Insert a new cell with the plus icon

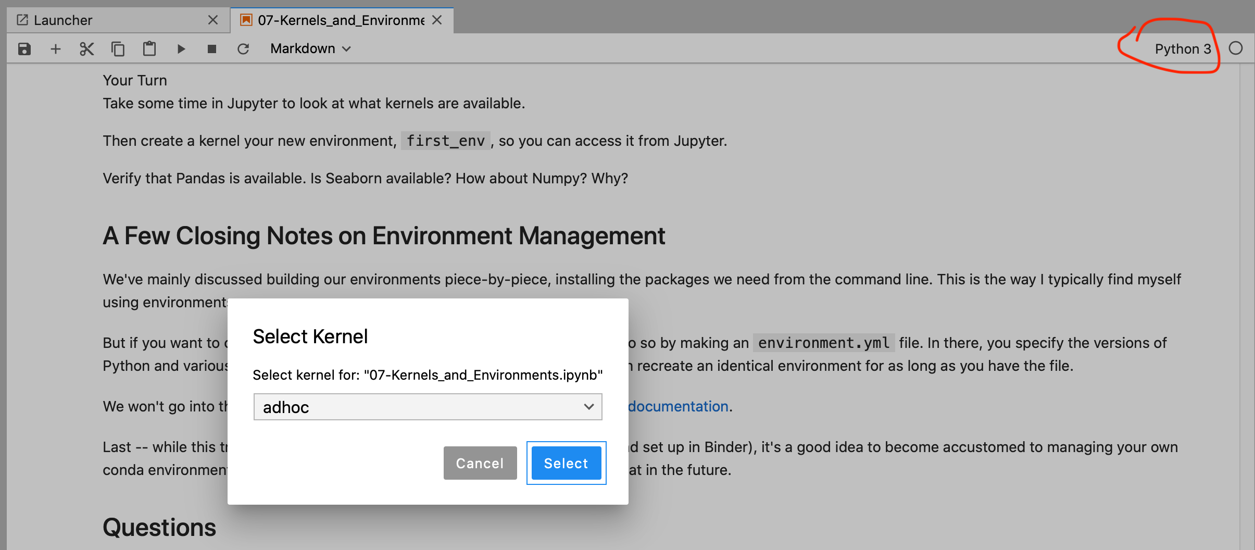56,49
